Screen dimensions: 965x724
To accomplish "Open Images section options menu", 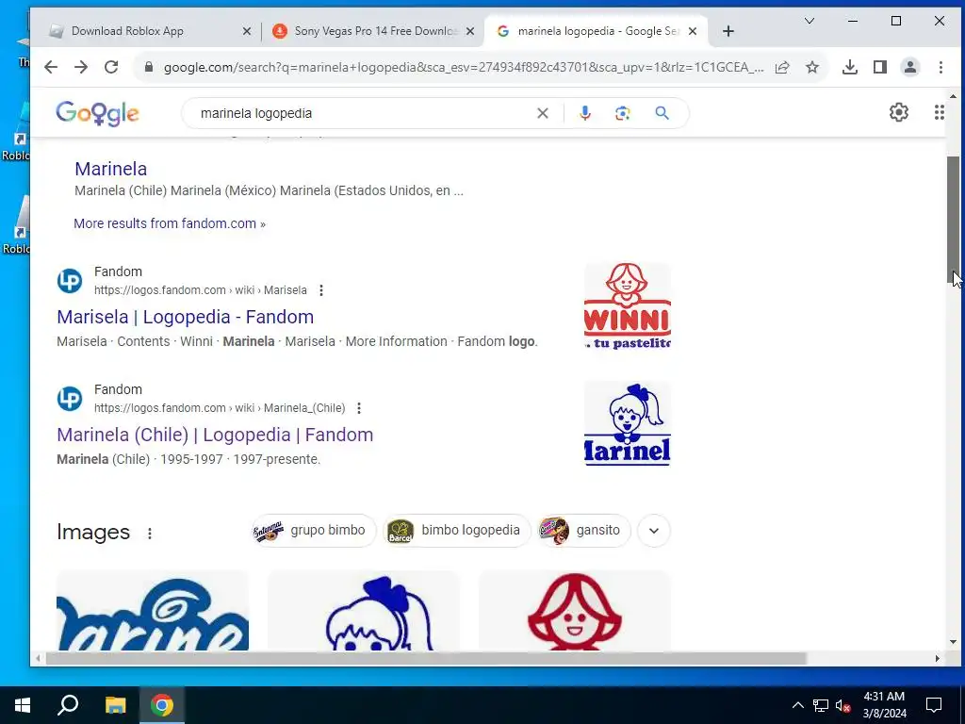I will pyautogui.click(x=150, y=534).
